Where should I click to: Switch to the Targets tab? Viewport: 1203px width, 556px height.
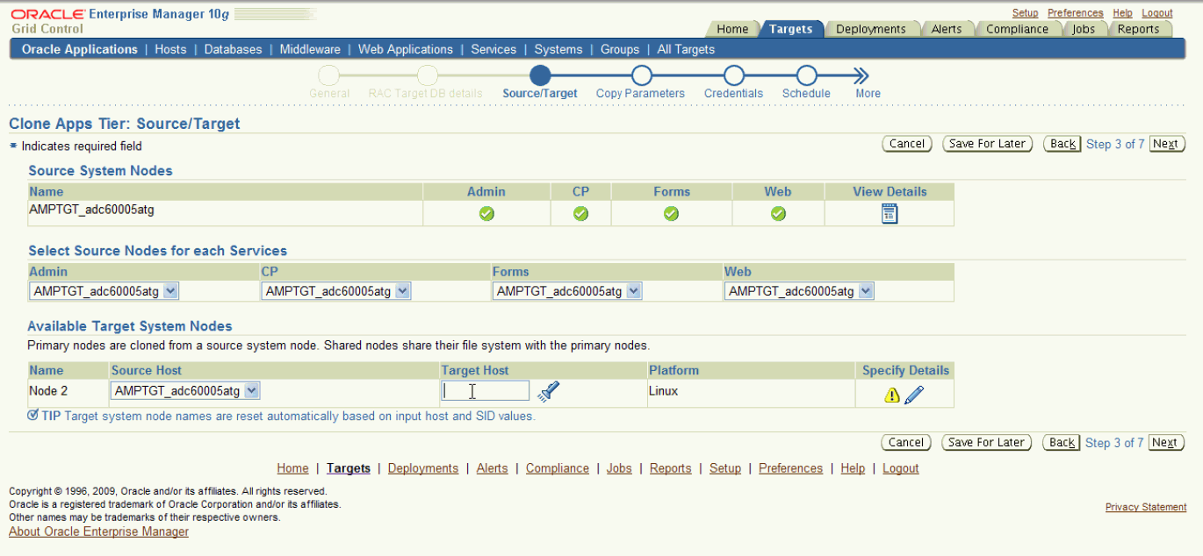click(x=790, y=29)
